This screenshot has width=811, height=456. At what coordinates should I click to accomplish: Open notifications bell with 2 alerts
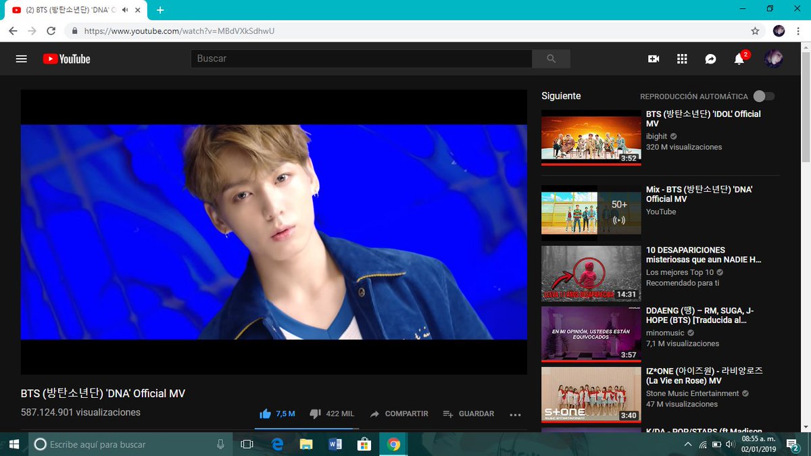pyautogui.click(x=739, y=59)
